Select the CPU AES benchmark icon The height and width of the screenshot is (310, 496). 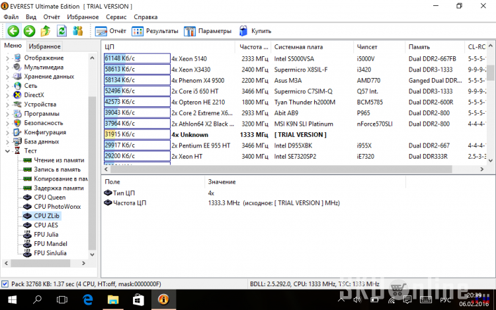point(28,225)
